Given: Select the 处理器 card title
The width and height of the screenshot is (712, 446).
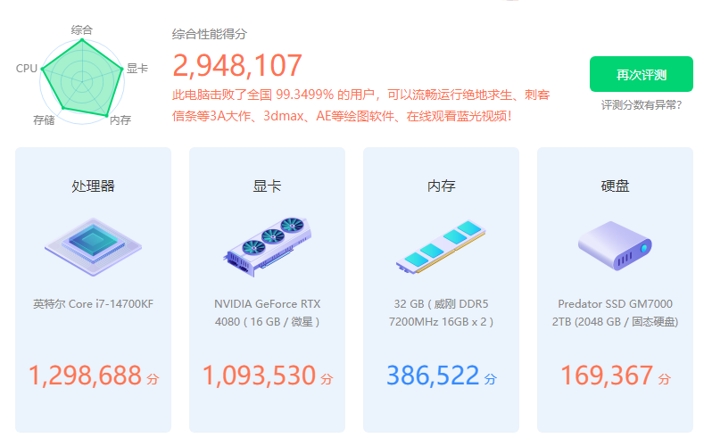Looking at the screenshot, I should (93, 186).
